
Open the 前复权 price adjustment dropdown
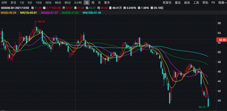point(167,2)
